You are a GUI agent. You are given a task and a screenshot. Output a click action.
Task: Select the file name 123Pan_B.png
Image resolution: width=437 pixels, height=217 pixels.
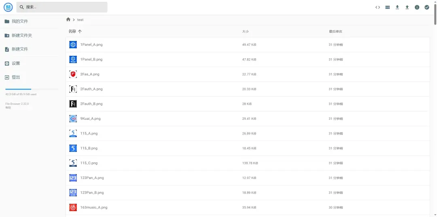(92, 192)
